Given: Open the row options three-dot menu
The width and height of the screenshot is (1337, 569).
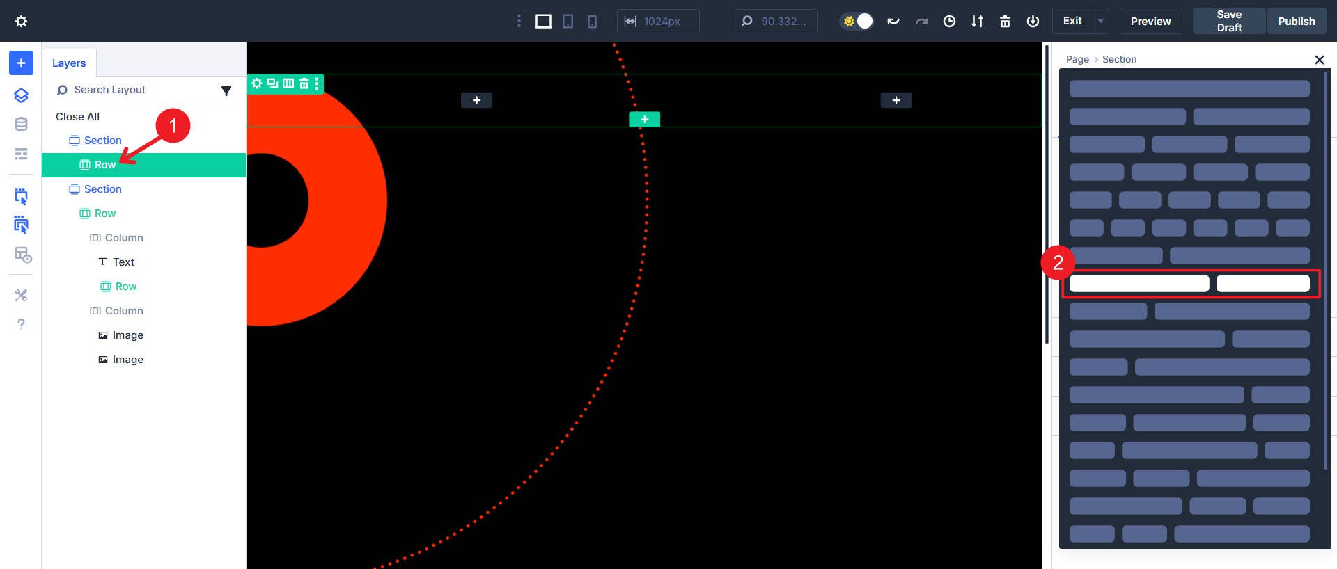Looking at the screenshot, I should tap(317, 83).
